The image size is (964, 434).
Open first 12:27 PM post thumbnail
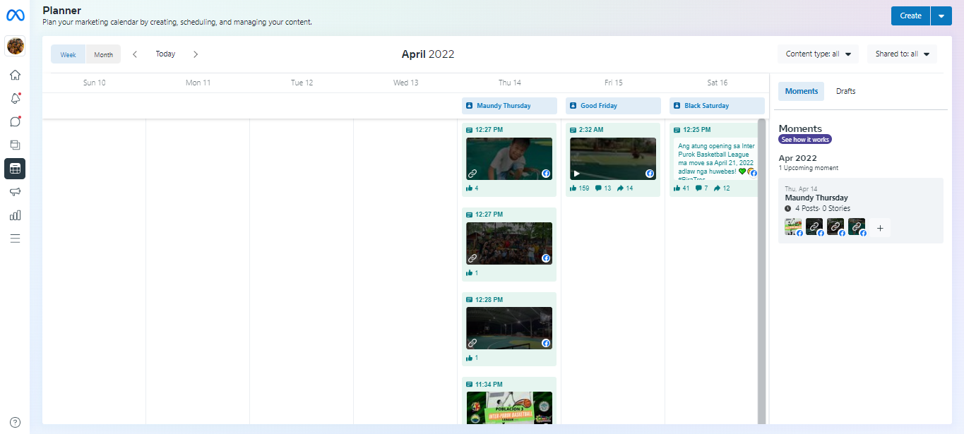pos(509,159)
